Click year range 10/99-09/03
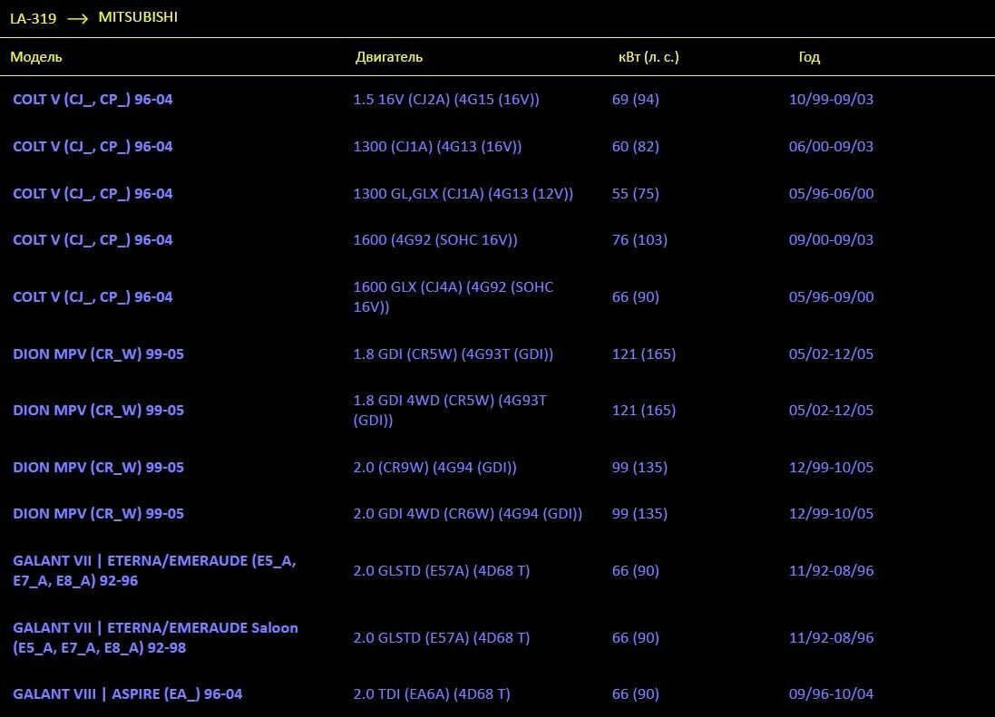 tap(831, 100)
